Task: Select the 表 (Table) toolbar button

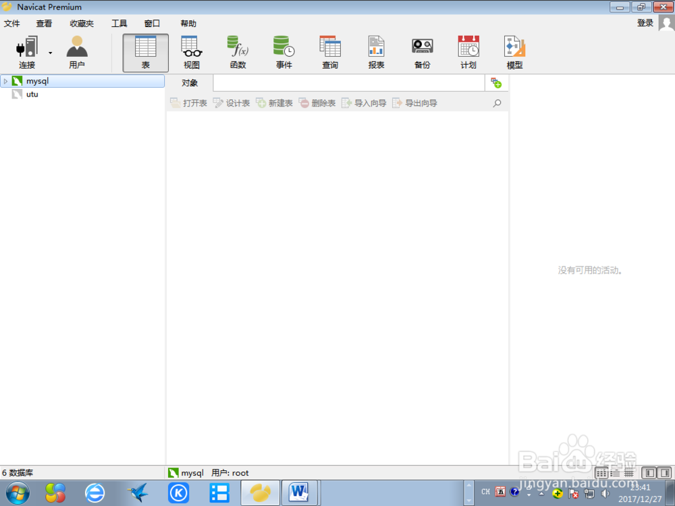Action: [x=146, y=53]
